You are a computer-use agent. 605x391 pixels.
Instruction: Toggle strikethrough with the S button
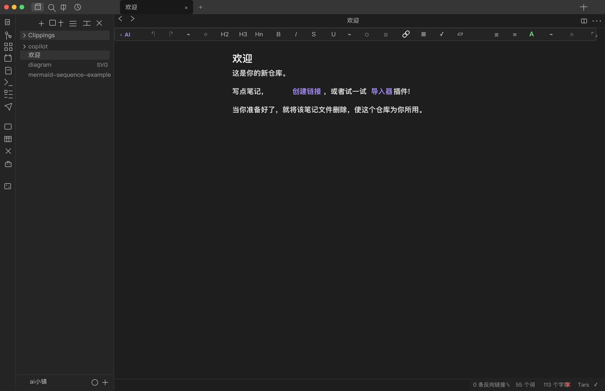(314, 34)
